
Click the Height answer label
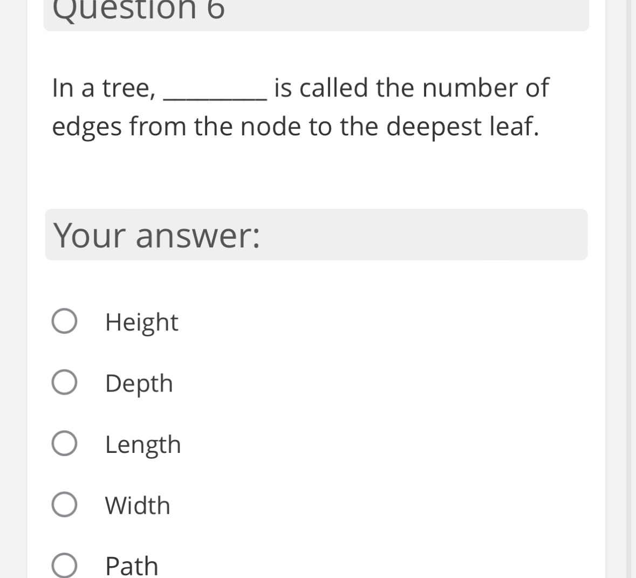[141, 322]
